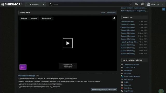Click the shiki123 user avatar
The height and width of the screenshot is (93, 166).
148,4
